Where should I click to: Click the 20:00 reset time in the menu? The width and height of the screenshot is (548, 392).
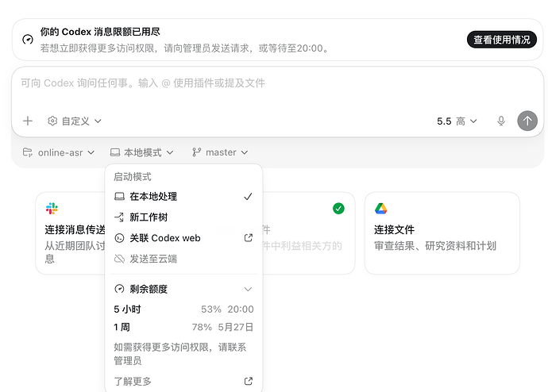241,309
